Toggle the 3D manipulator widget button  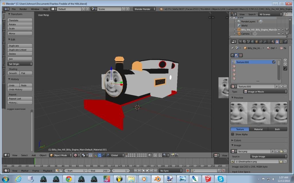[95, 155]
